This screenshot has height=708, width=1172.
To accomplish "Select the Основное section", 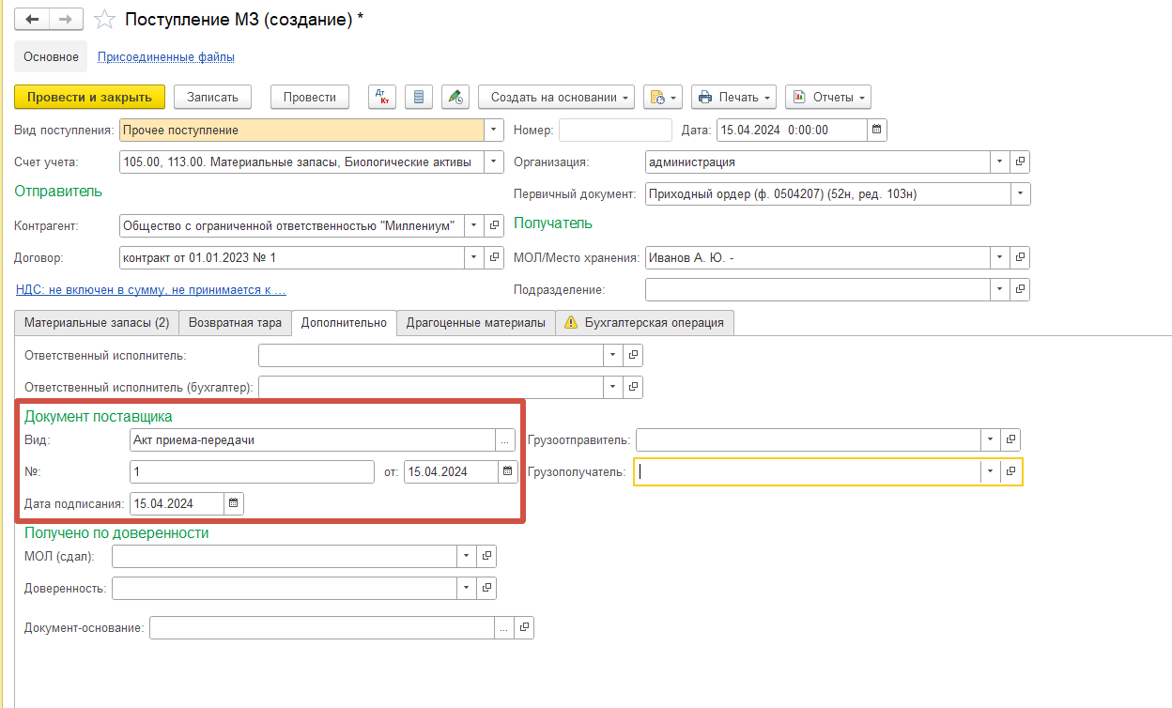I will (x=52, y=56).
